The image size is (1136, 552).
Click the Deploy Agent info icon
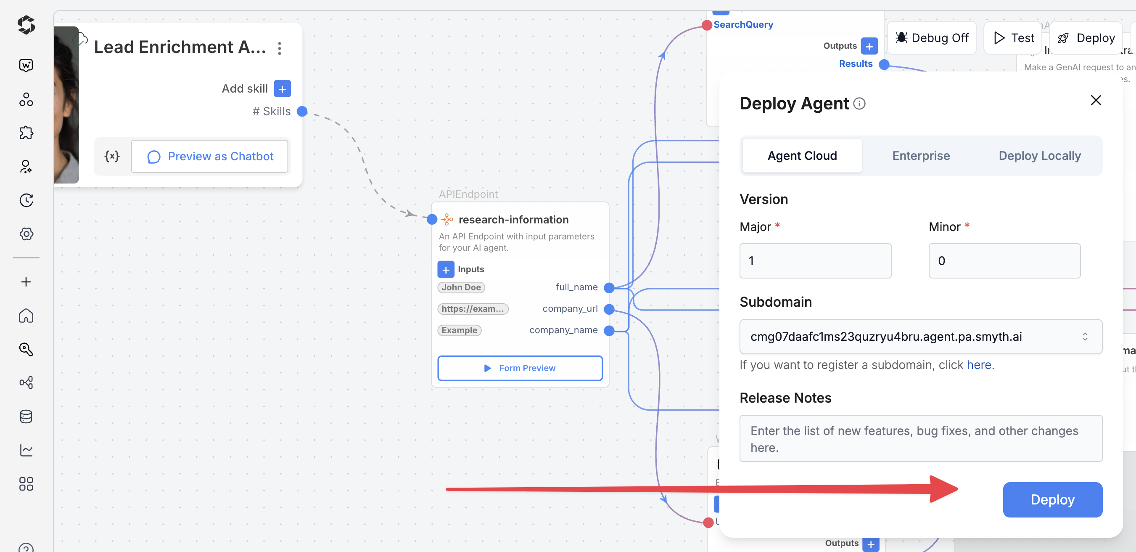tap(859, 103)
